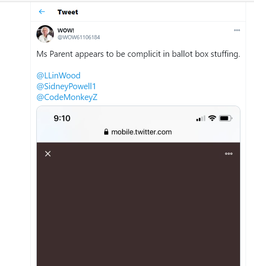Open the @SidneyPowell1 mention
The image size is (254, 266).
coord(66,86)
